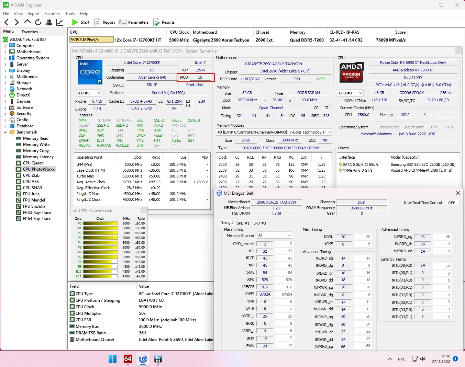Open the Report toolbar button
This screenshot has height=367, width=465.
(x=104, y=22)
